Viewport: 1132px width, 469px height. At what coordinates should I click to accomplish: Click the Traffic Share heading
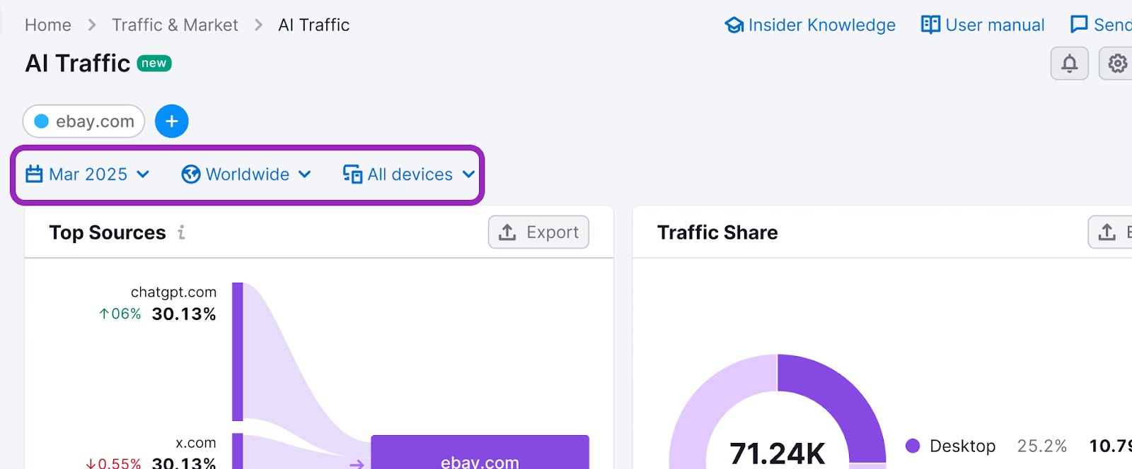tap(717, 232)
